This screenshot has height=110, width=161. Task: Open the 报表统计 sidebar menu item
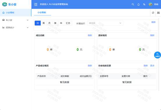(16, 28)
